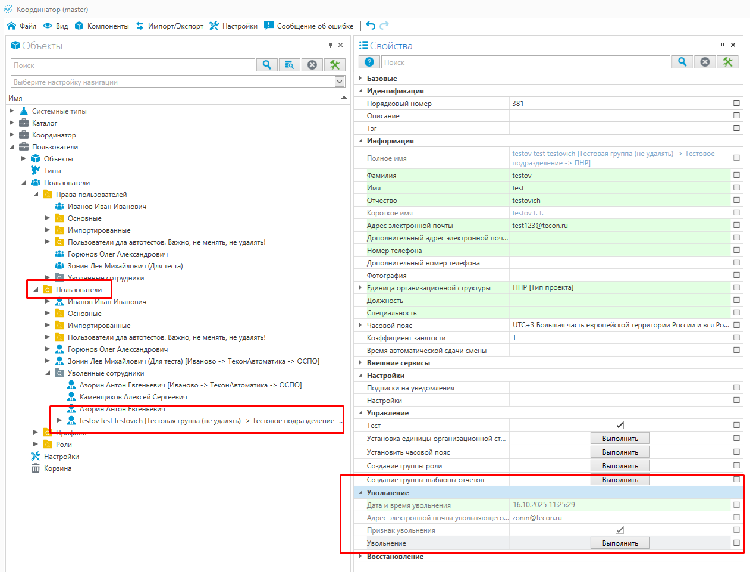Screen dimensions: 750x572
Task: Open the navigation settings dropdown
Action: point(340,82)
